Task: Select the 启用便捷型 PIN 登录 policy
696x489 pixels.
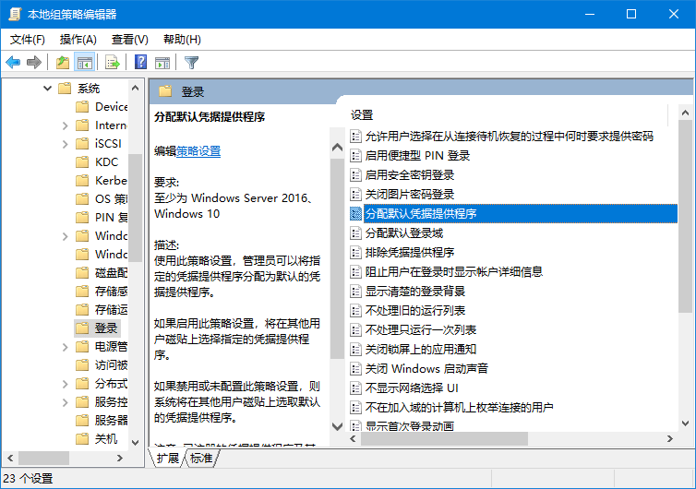Action: 417,155
